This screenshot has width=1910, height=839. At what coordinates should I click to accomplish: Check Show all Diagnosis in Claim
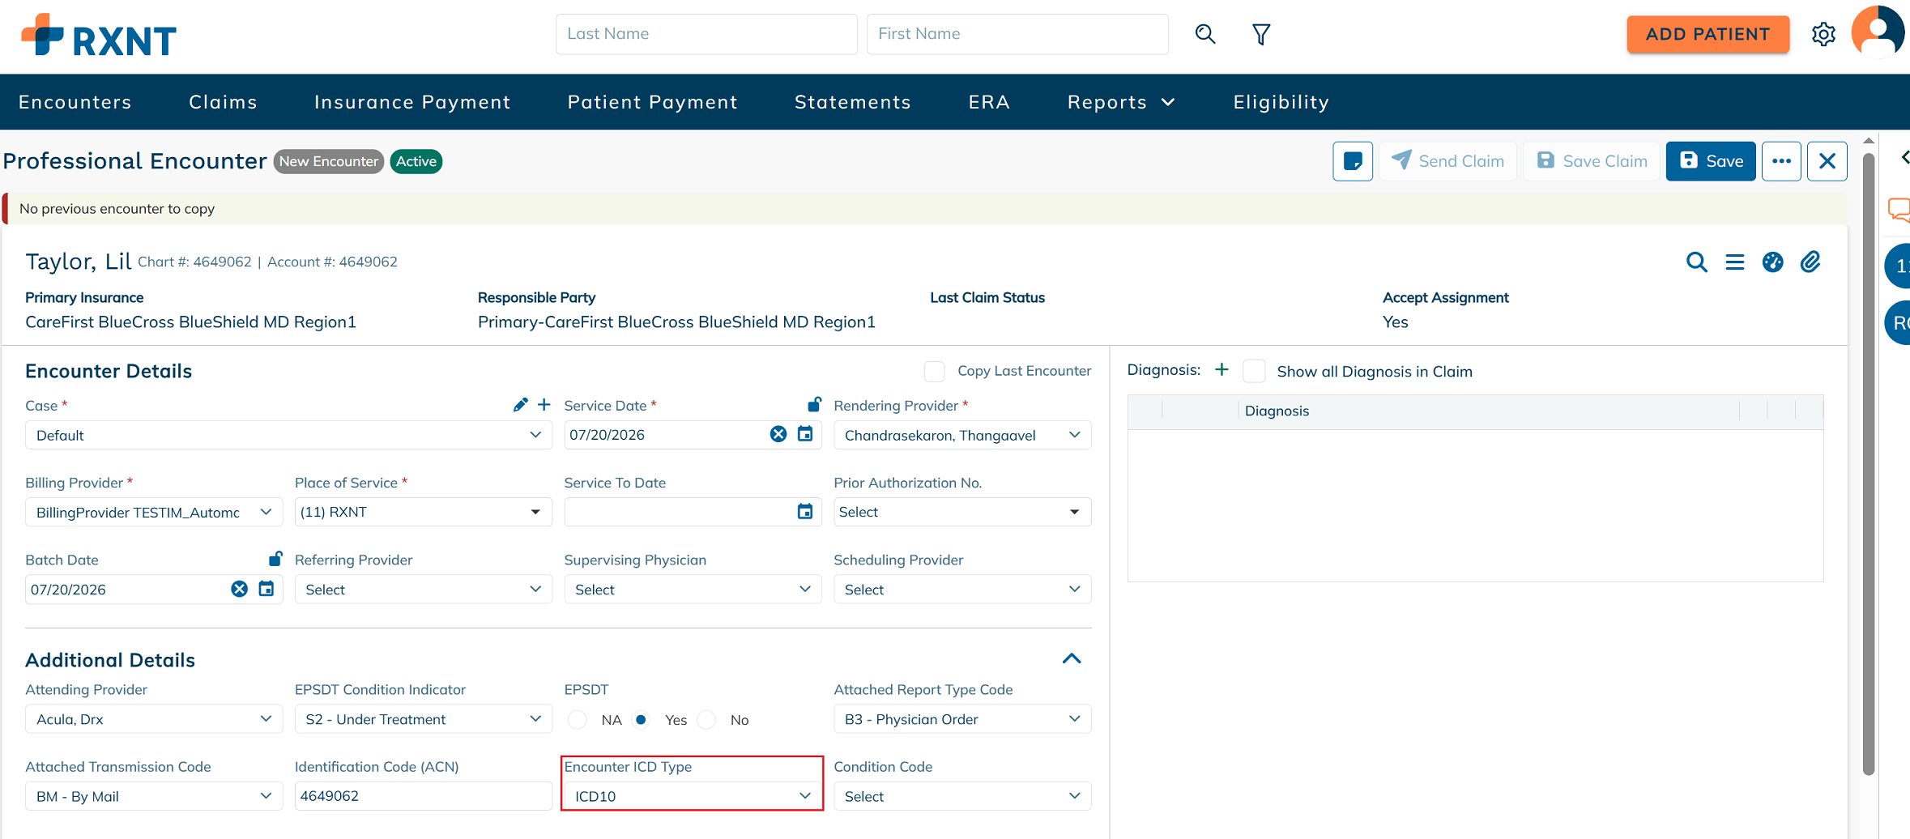pos(1254,371)
